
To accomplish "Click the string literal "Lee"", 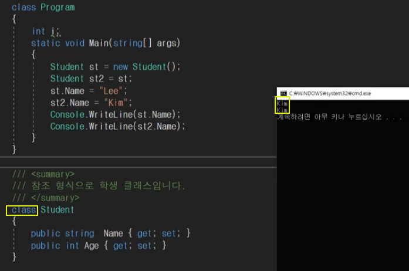I will coord(111,91).
